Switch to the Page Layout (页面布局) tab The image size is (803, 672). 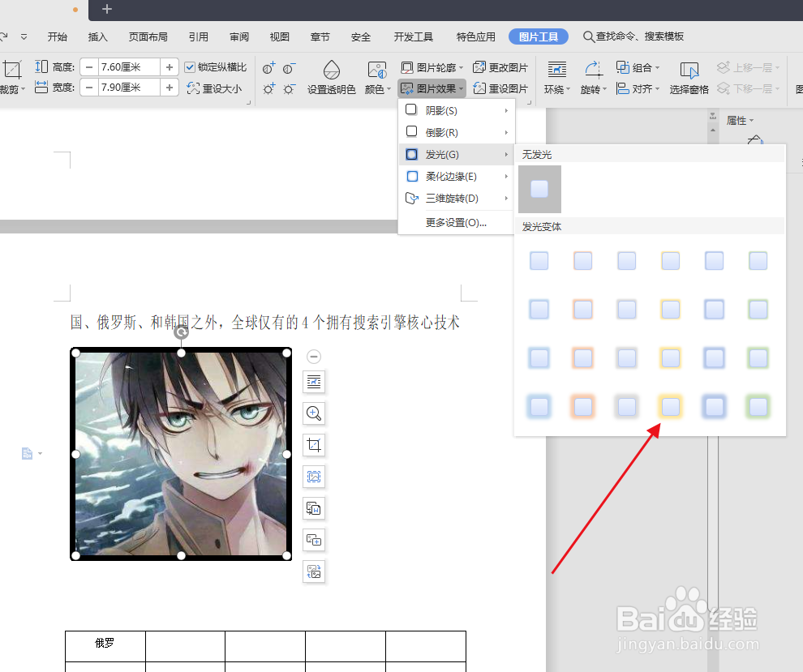click(x=148, y=36)
